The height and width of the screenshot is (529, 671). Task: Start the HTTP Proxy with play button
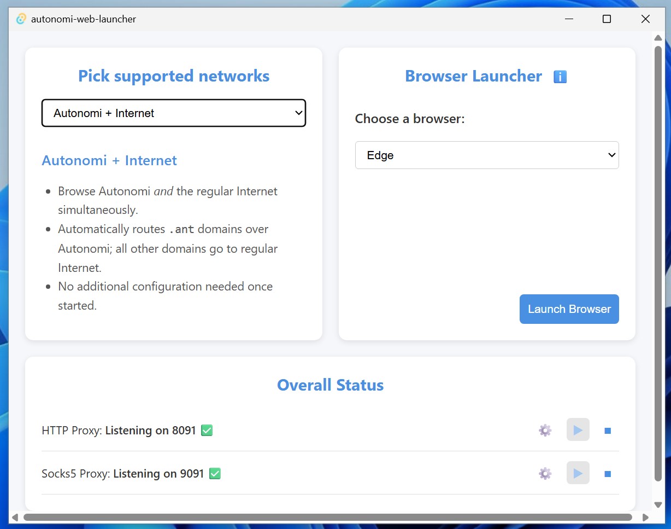[578, 430]
